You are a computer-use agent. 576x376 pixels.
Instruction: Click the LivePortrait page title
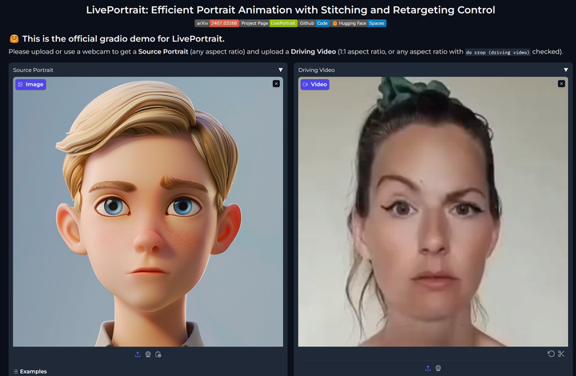click(x=290, y=10)
